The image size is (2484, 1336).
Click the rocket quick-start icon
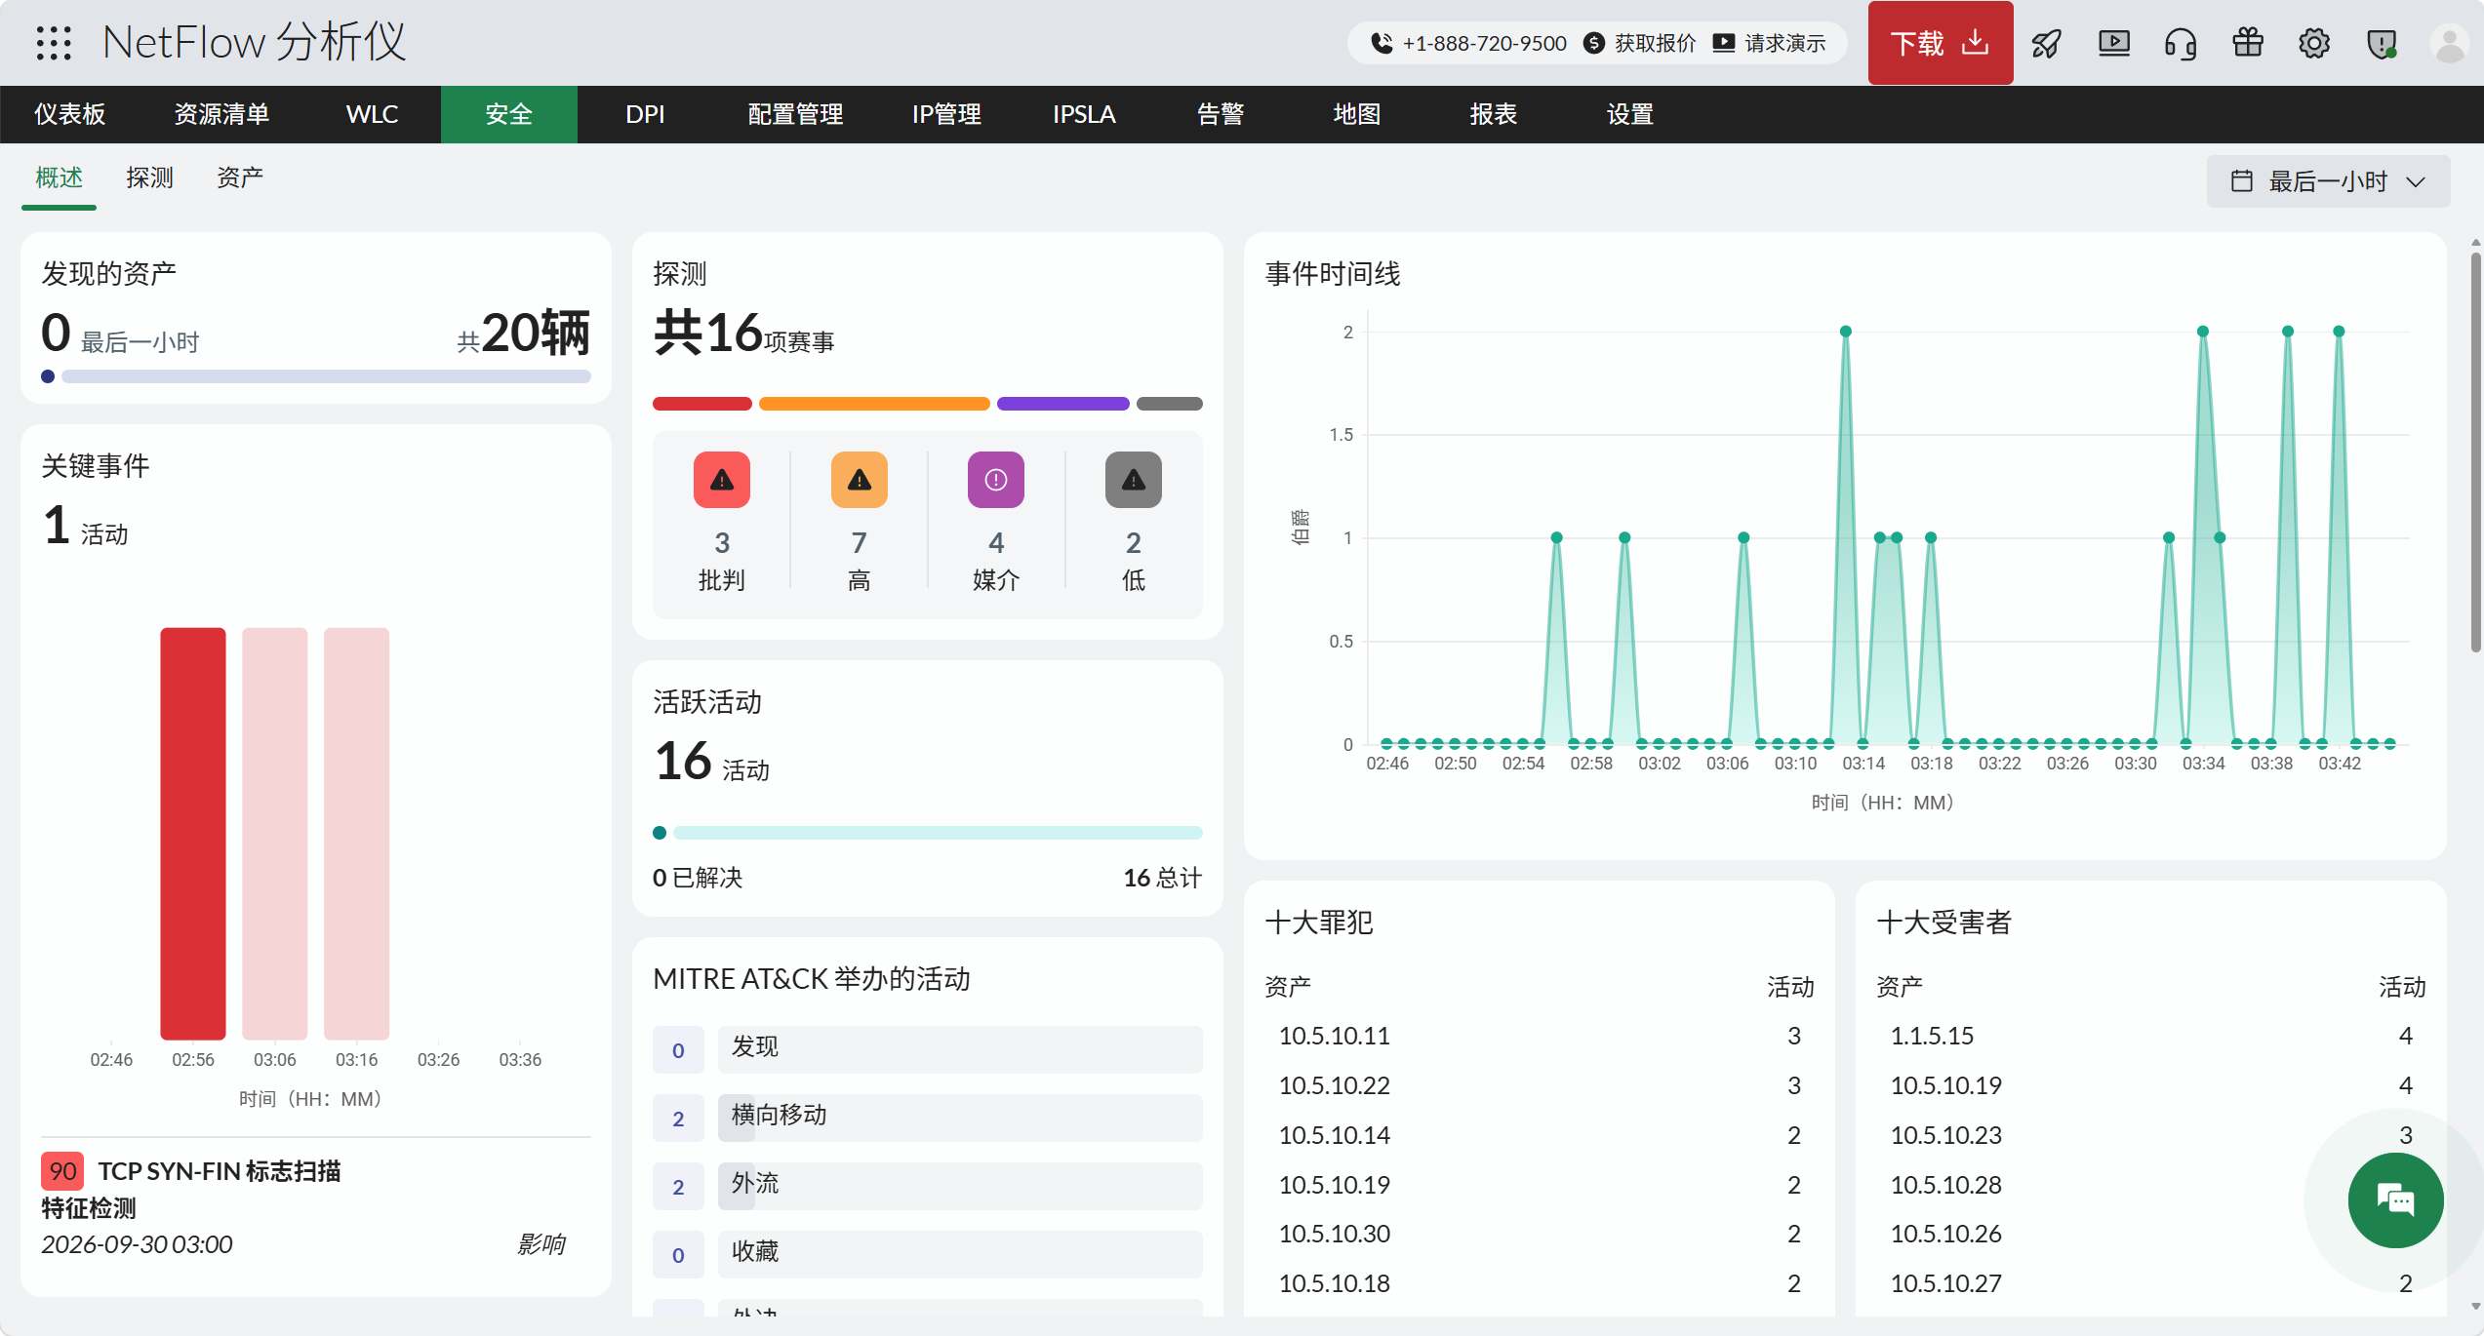(2046, 43)
